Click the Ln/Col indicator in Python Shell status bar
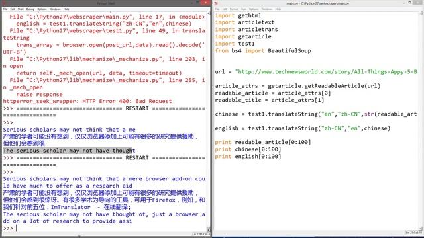This screenshot has width=424, height=238. tap(201, 234)
